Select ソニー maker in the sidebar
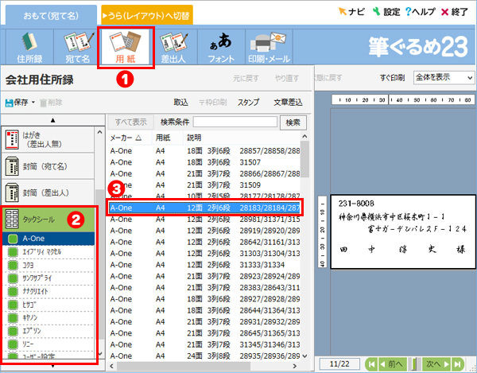 click(48, 344)
